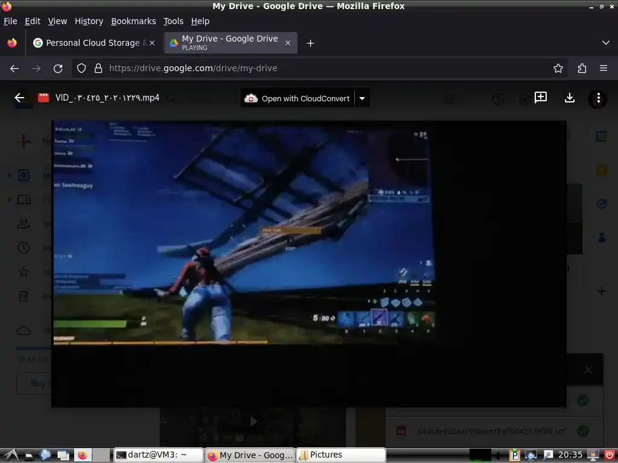Open the Help menu

200,21
